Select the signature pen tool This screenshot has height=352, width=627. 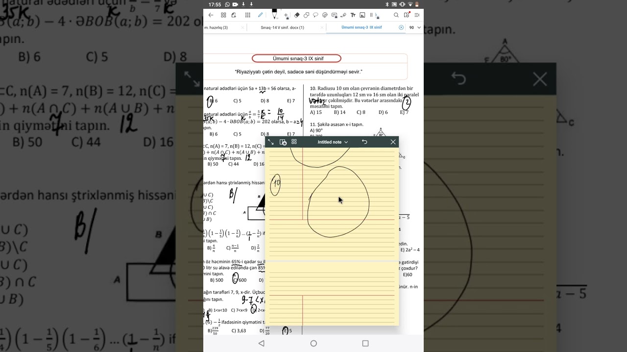click(343, 15)
